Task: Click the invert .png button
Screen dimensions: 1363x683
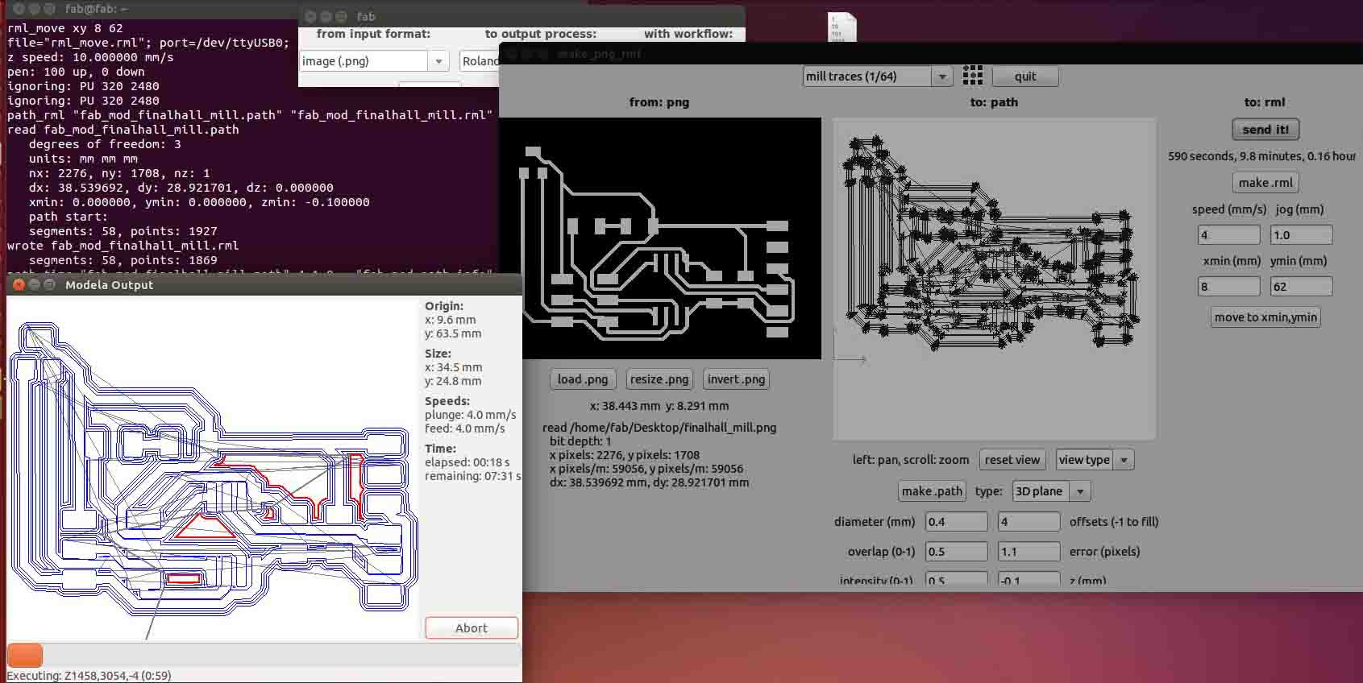Action: coord(736,379)
